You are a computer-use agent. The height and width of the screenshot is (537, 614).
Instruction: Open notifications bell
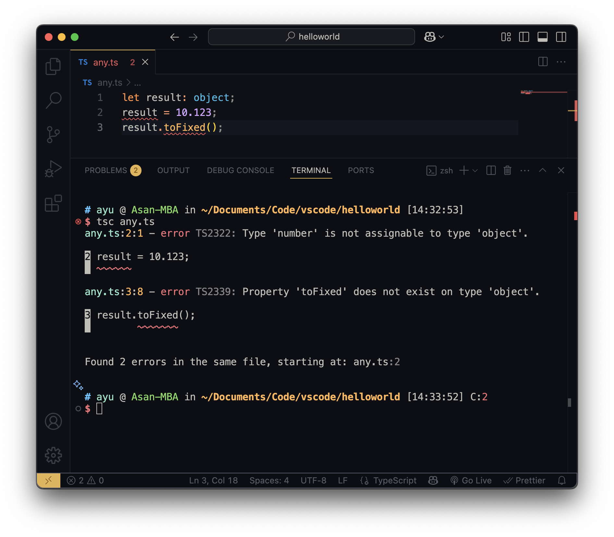[x=562, y=481]
